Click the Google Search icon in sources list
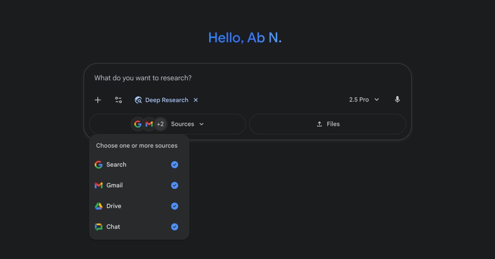 [98, 165]
